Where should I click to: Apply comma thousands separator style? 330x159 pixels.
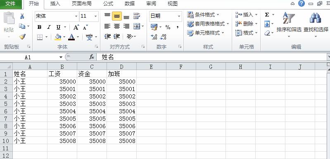[x=178, y=27]
